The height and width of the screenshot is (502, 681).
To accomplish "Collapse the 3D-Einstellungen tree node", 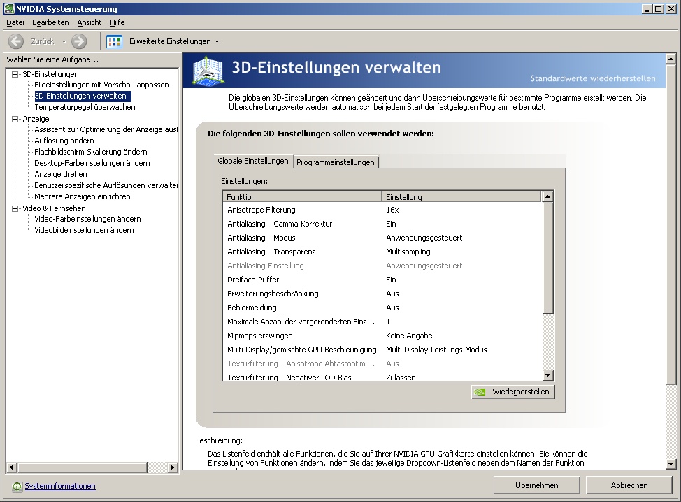I will click(15, 74).
